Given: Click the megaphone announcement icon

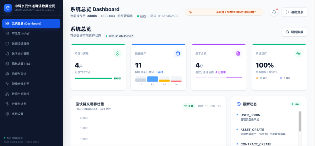Looking at the screenshot, I should (x=191, y=12).
